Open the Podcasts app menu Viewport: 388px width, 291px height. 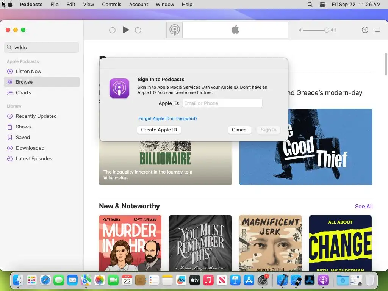[31, 5]
